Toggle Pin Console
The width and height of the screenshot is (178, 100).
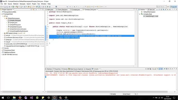point(164,69)
